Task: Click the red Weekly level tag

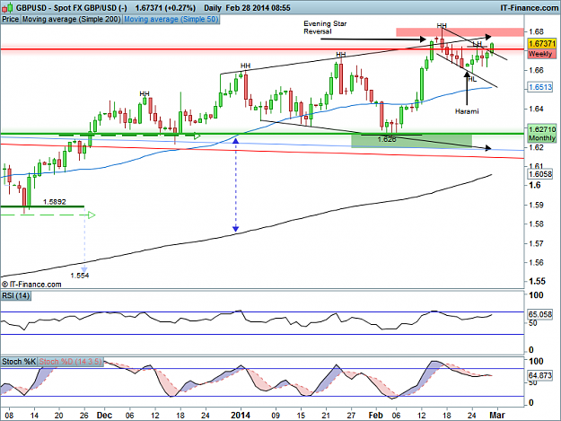Action: click(x=541, y=54)
